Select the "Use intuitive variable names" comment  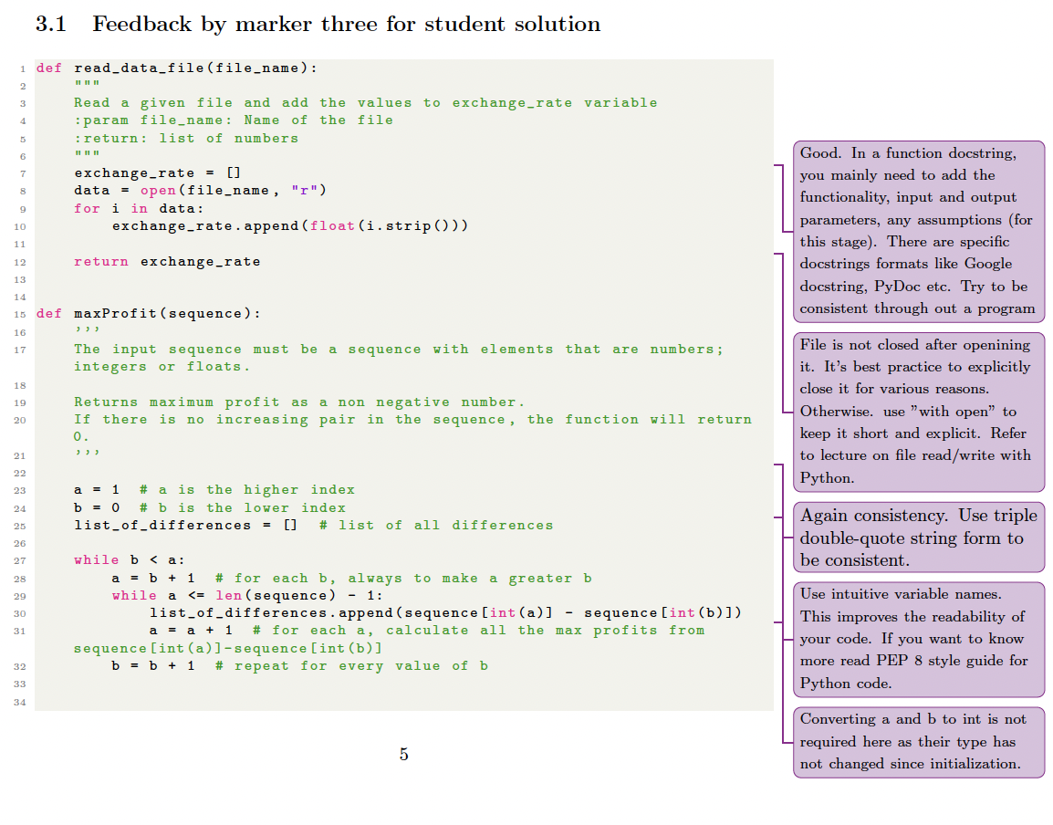pos(918,639)
